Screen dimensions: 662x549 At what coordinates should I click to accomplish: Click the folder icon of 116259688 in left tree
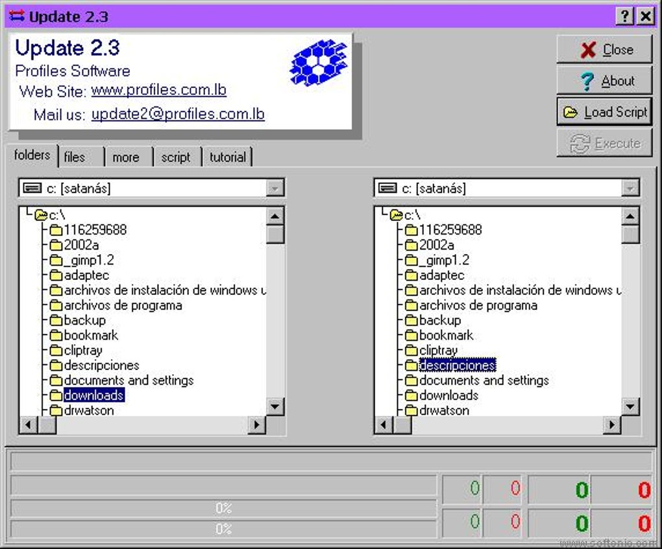[x=56, y=230]
